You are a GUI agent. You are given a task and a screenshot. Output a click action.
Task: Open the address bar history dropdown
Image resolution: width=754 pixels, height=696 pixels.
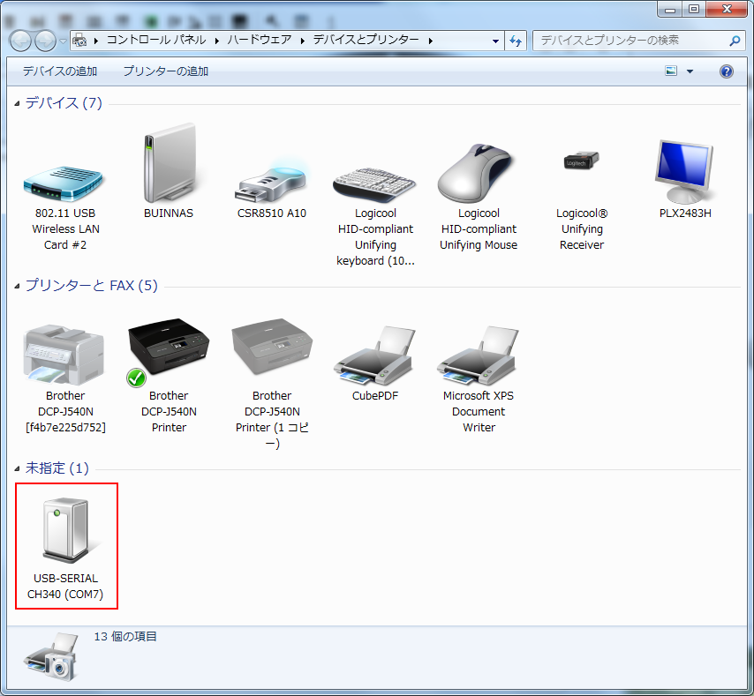(495, 41)
